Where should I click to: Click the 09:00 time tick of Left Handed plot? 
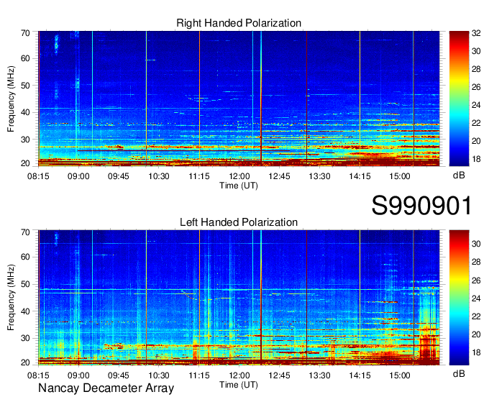click(x=78, y=375)
